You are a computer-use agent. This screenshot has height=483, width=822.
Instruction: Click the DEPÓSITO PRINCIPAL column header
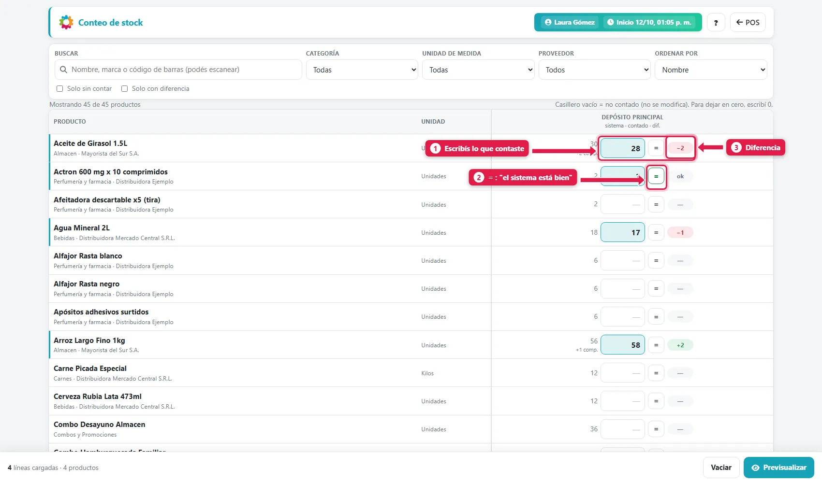[632, 117]
